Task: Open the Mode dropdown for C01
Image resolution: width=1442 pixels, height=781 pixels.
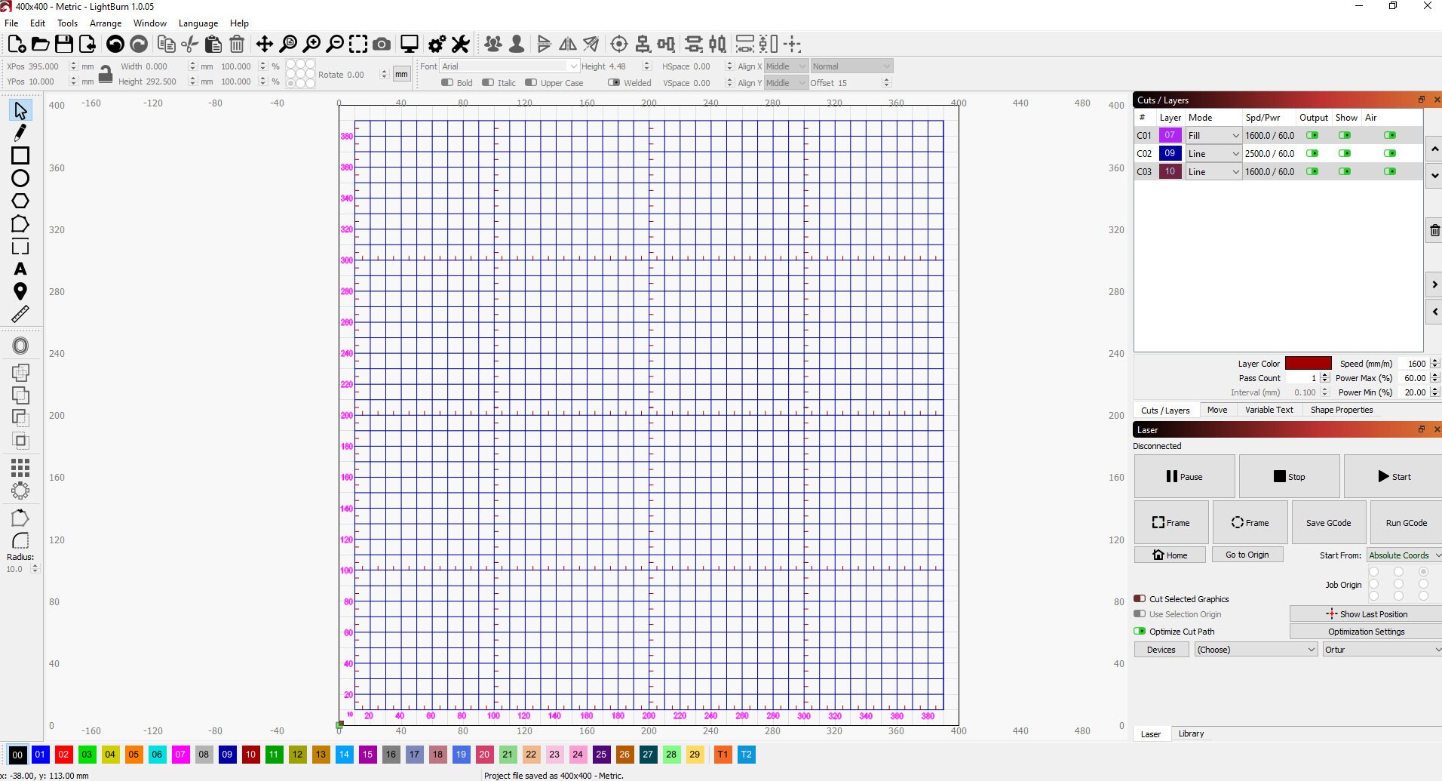Action: [1212, 135]
